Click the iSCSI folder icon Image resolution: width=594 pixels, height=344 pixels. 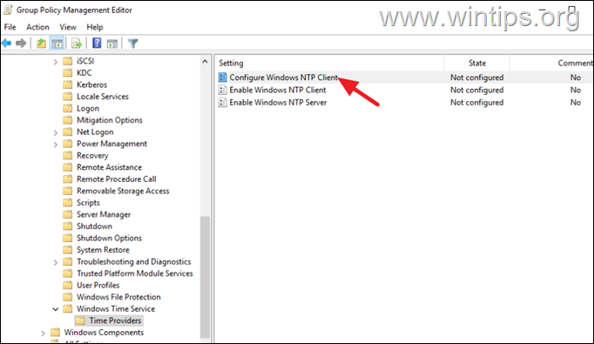pyautogui.click(x=67, y=61)
